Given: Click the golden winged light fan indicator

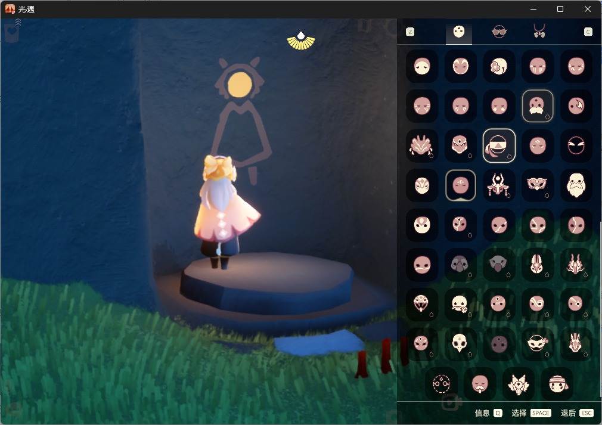Looking at the screenshot, I should click(300, 41).
